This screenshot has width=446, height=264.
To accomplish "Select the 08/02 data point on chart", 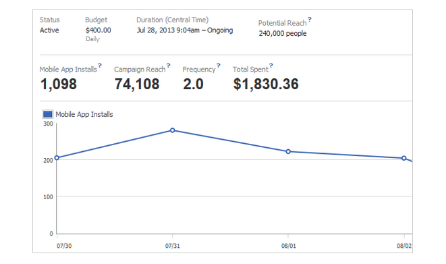I will click(x=404, y=158).
